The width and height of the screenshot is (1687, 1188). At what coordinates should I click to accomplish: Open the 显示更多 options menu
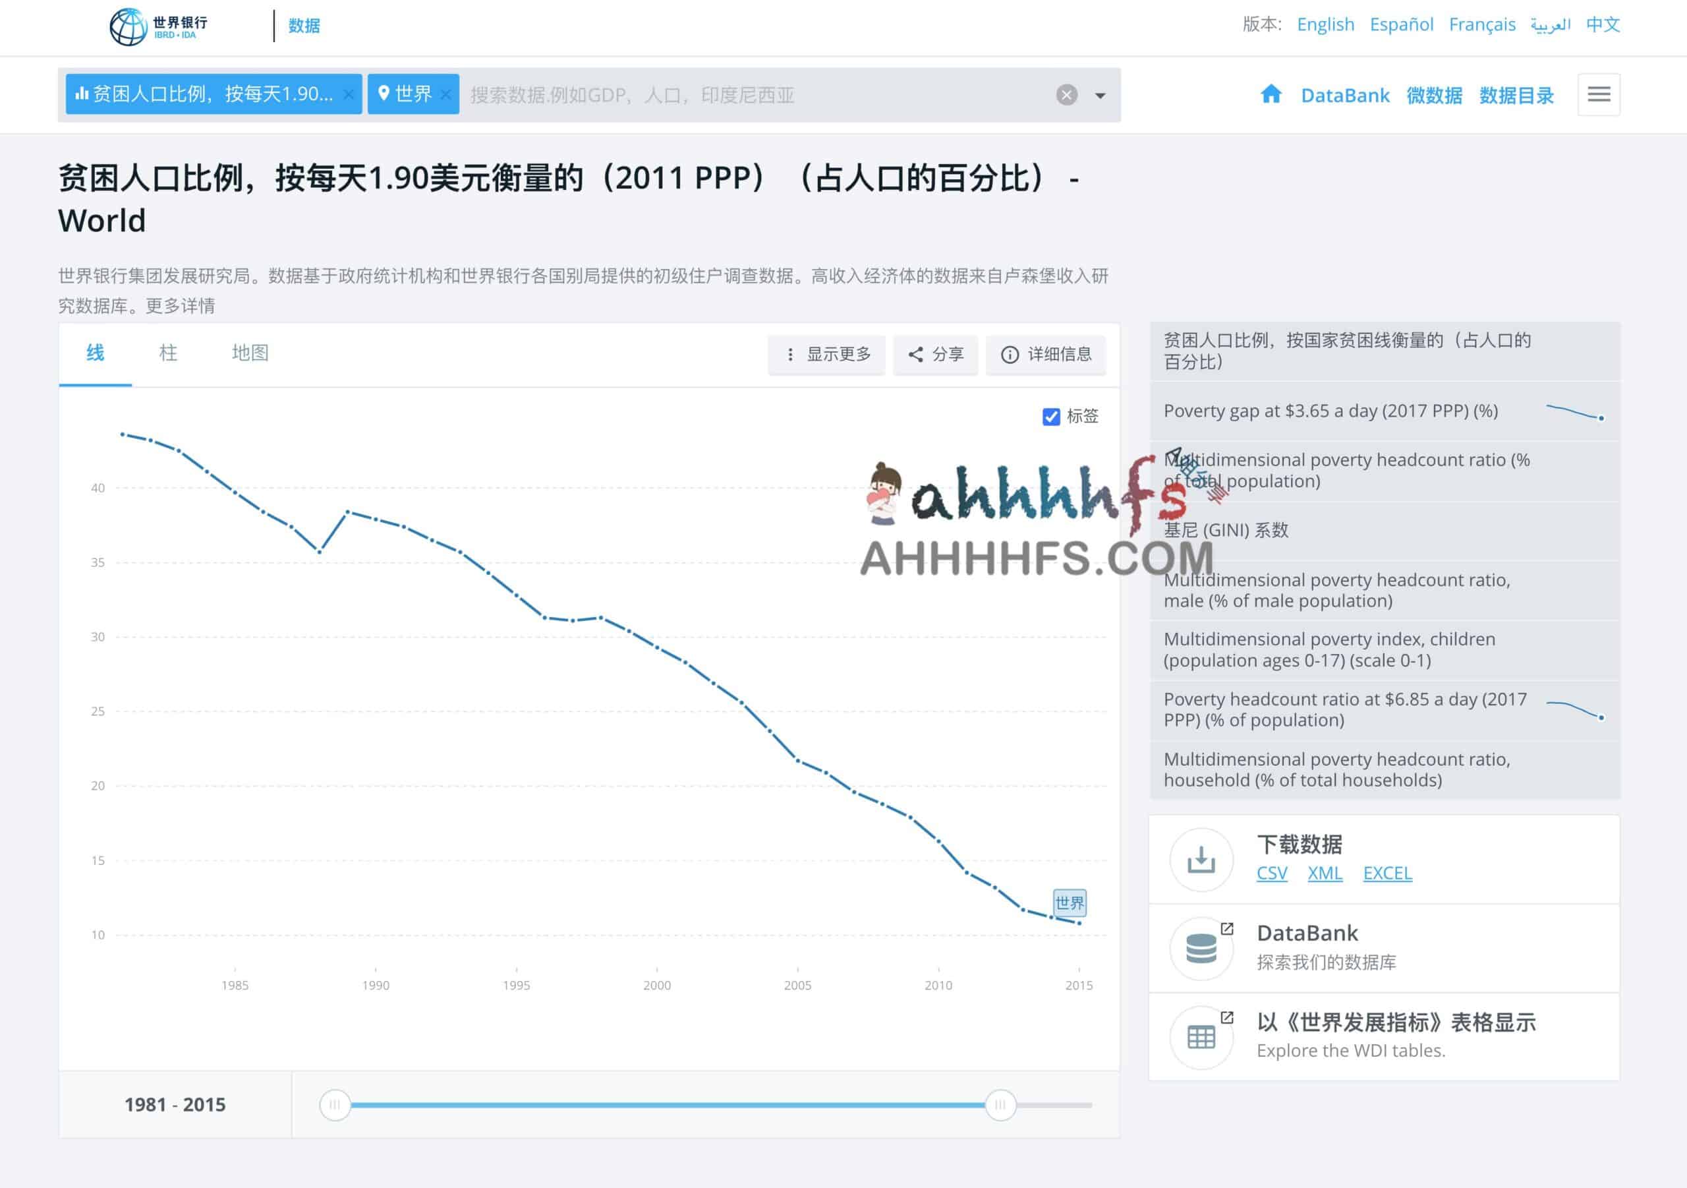click(x=826, y=354)
